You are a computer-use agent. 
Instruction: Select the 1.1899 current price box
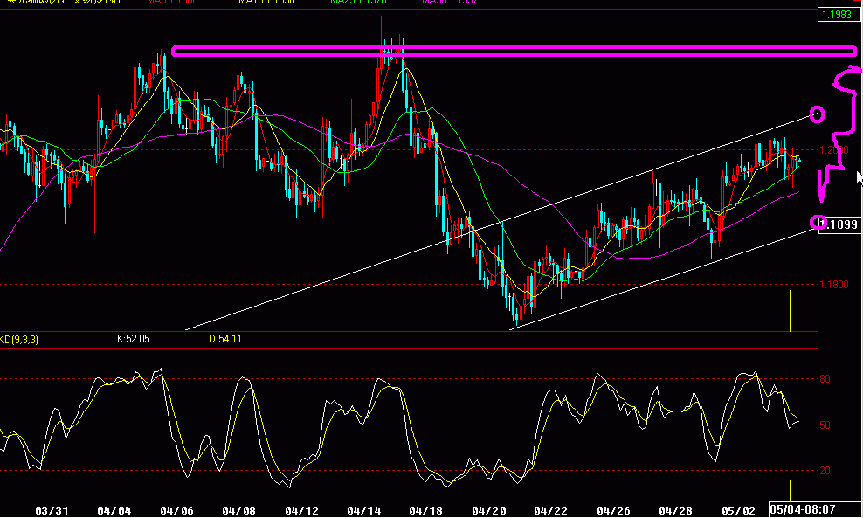pyautogui.click(x=839, y=224)
